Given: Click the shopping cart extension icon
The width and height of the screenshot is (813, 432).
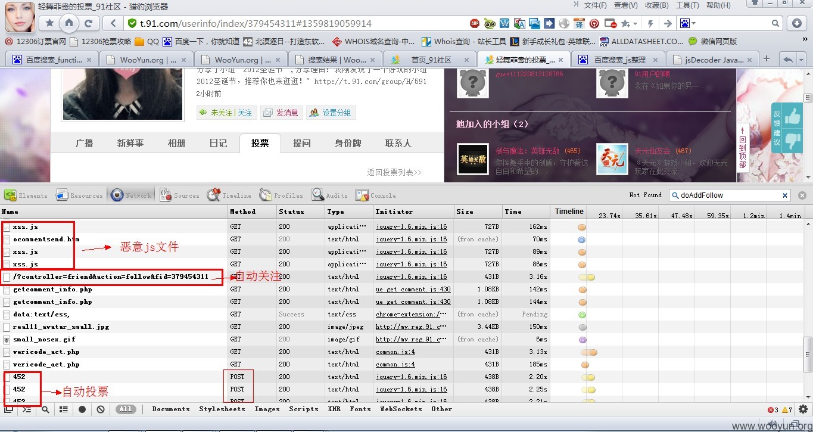Looking at the screenshot, I should tap(504, 24).
